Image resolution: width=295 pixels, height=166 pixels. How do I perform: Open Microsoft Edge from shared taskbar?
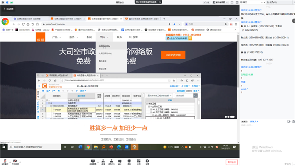pos(119,147)
